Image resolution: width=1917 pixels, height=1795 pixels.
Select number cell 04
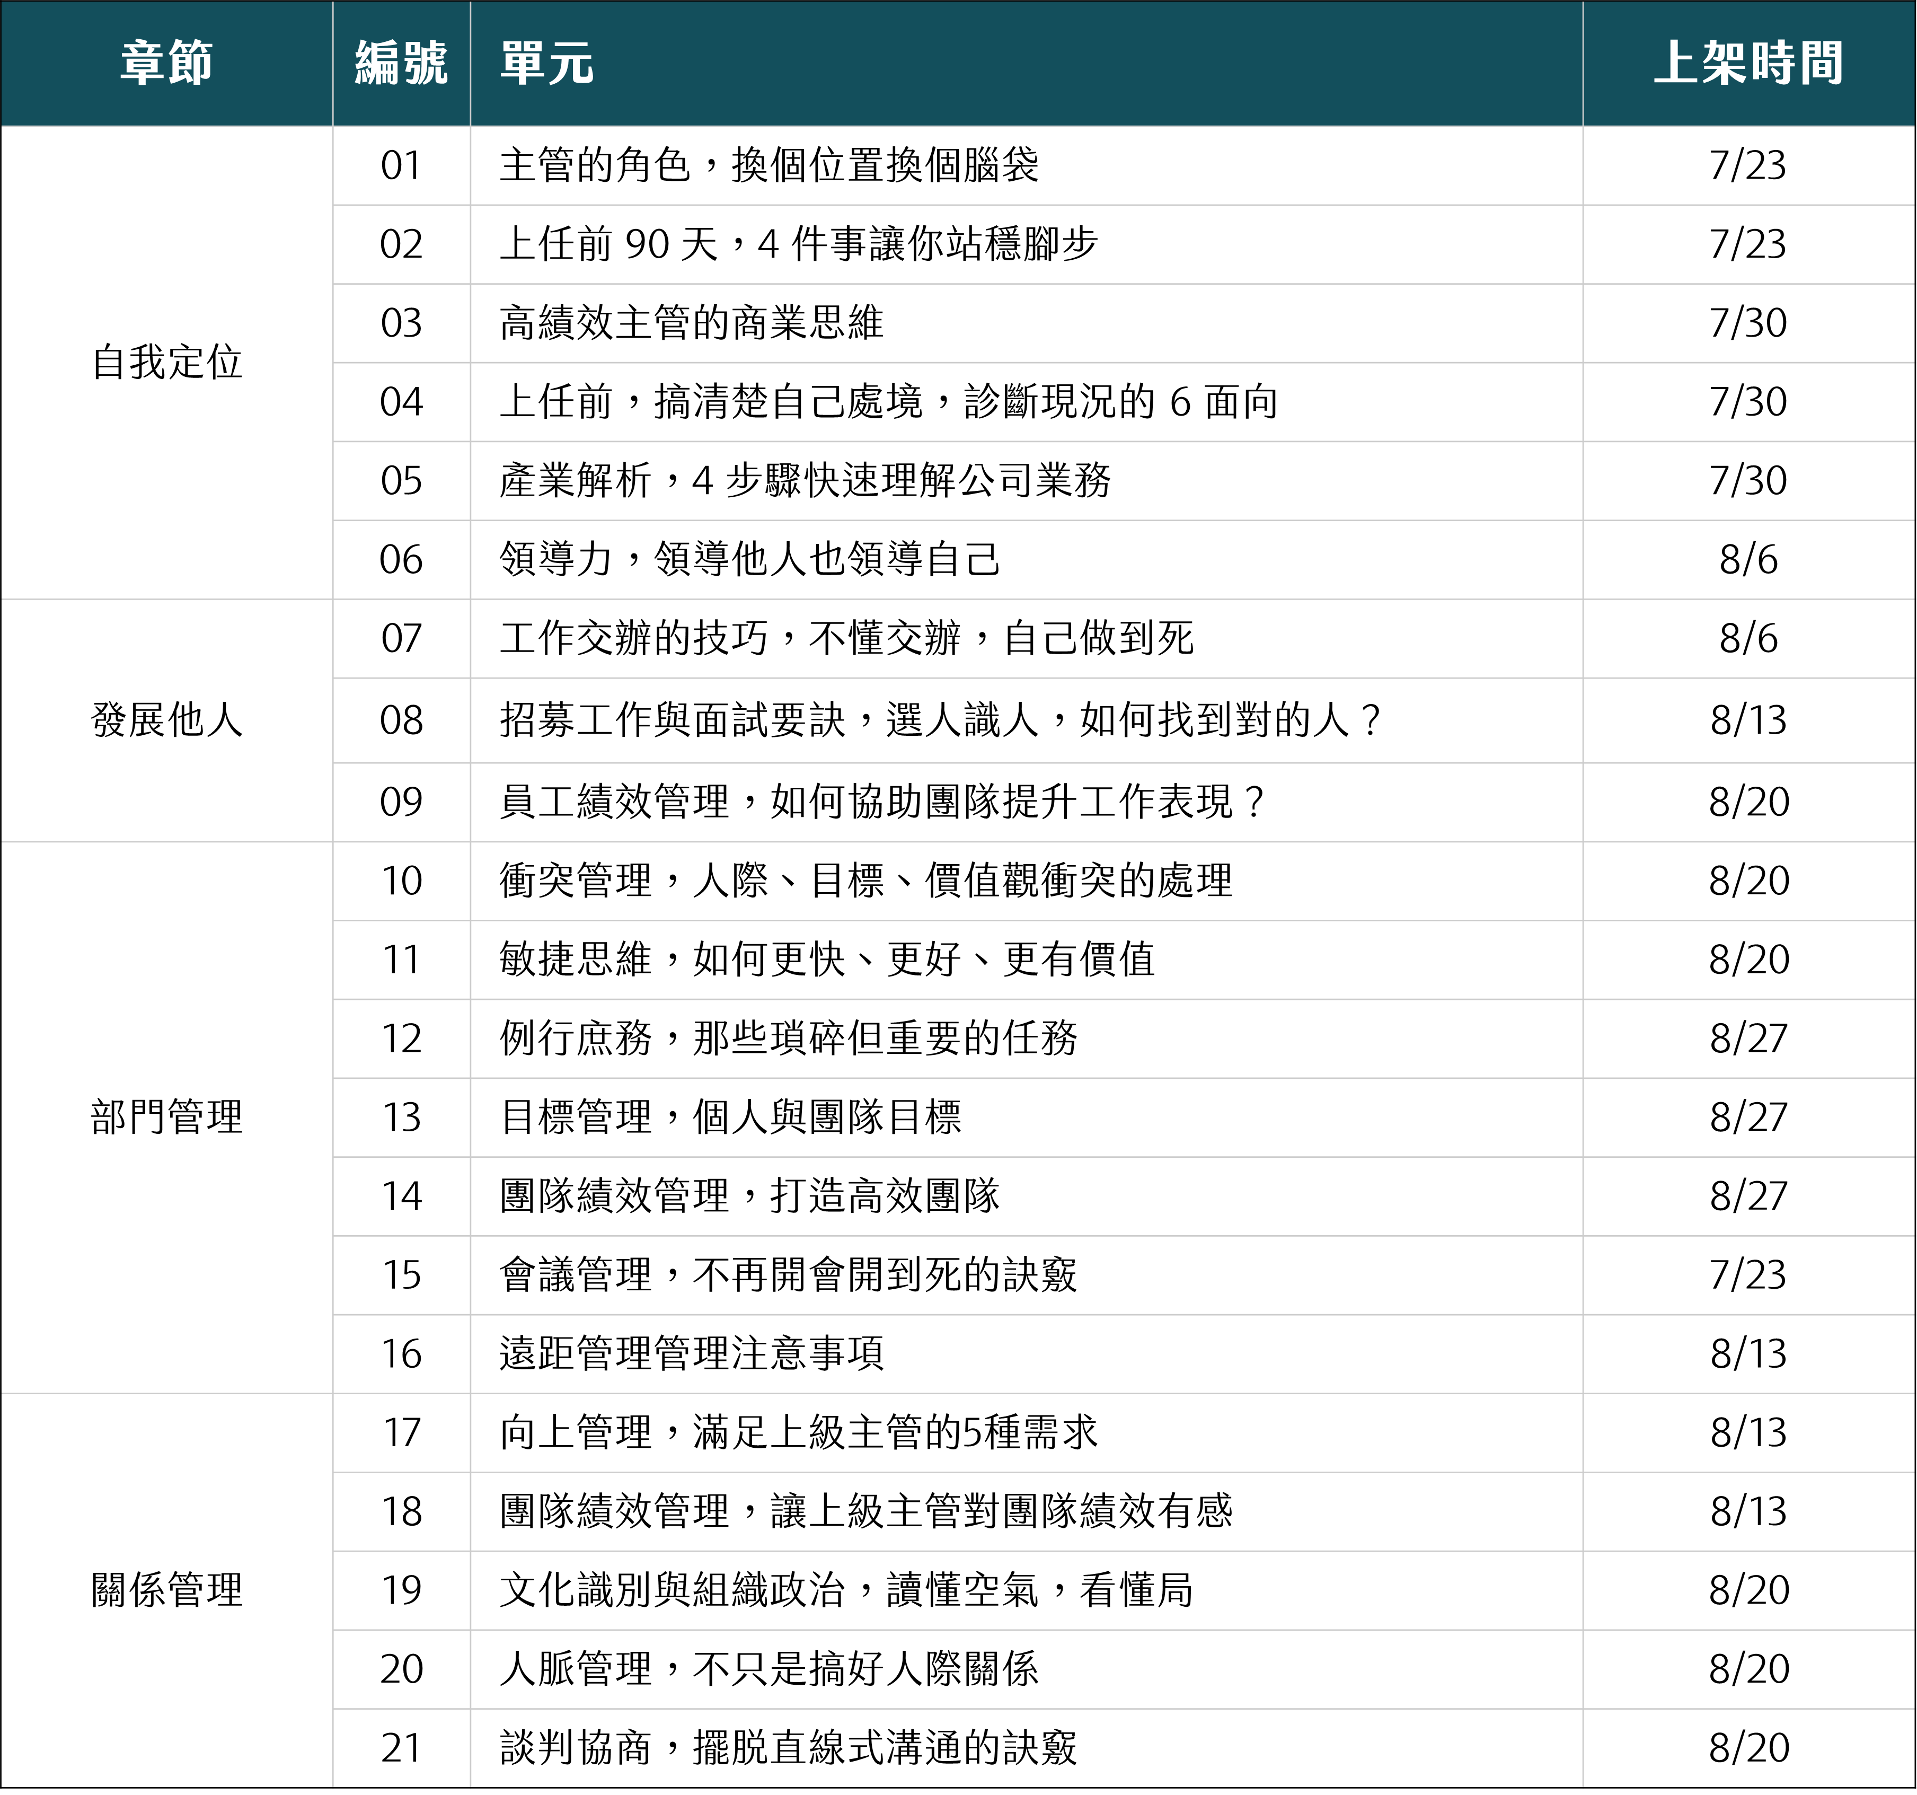(401, 402)
